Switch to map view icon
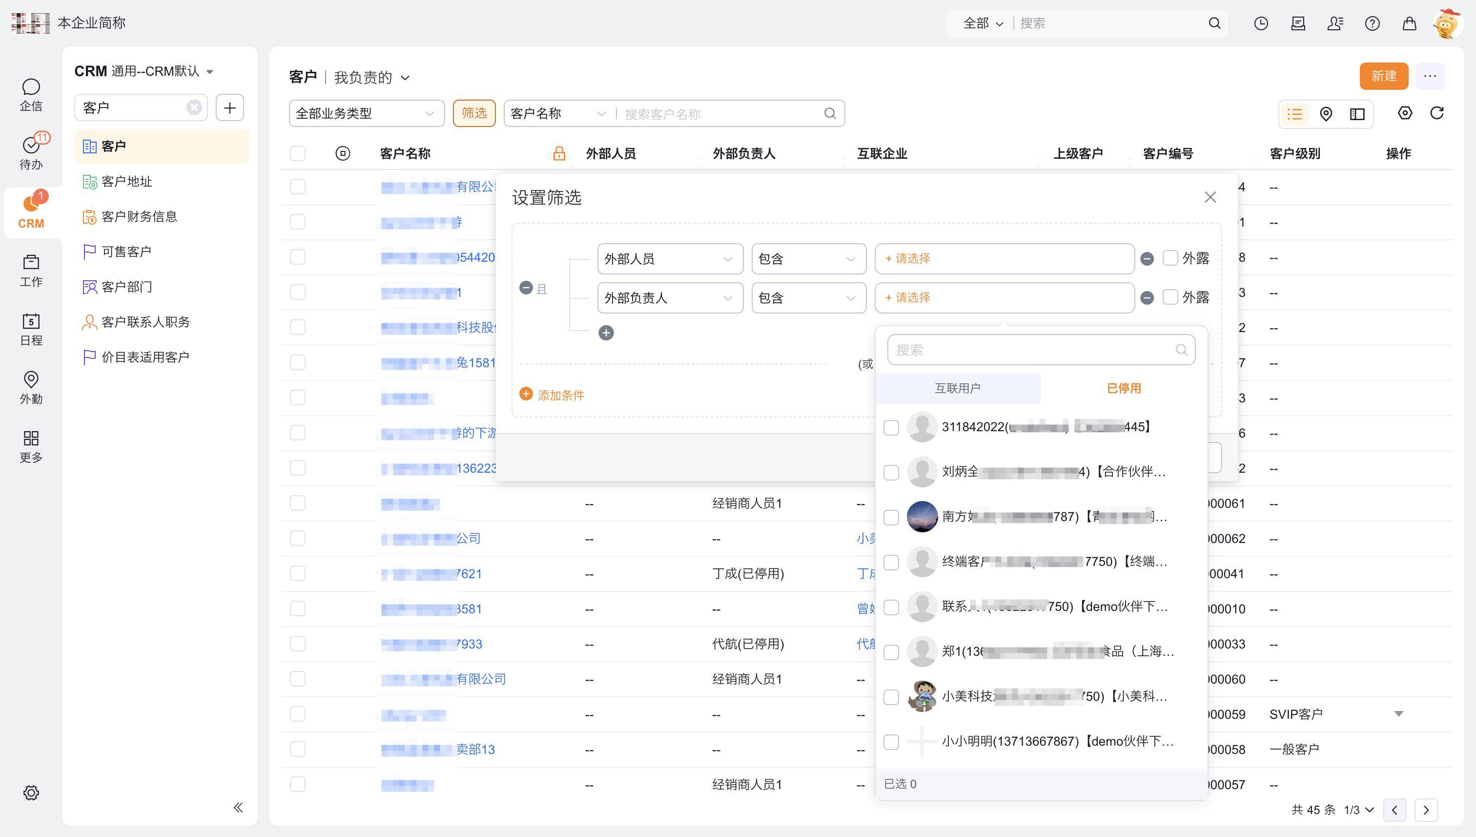 click(1326, 114)
